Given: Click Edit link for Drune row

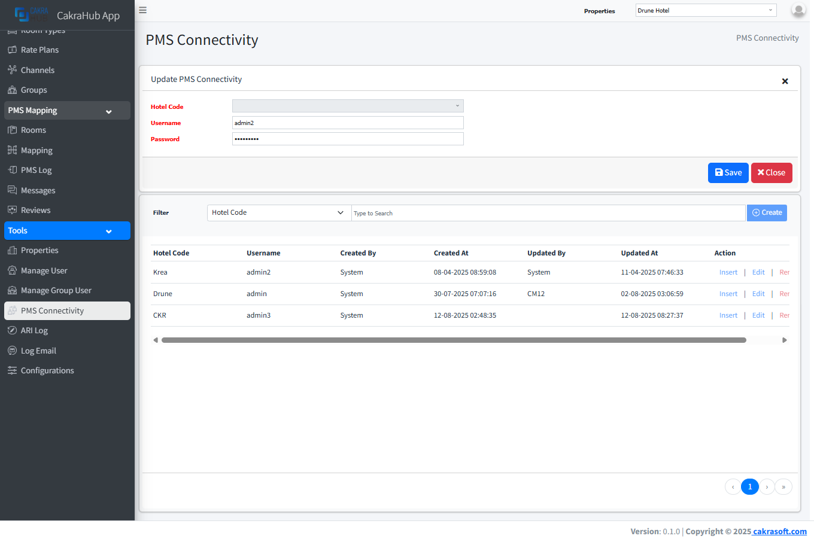Looking at the screenshot, I should coord(758,294).
